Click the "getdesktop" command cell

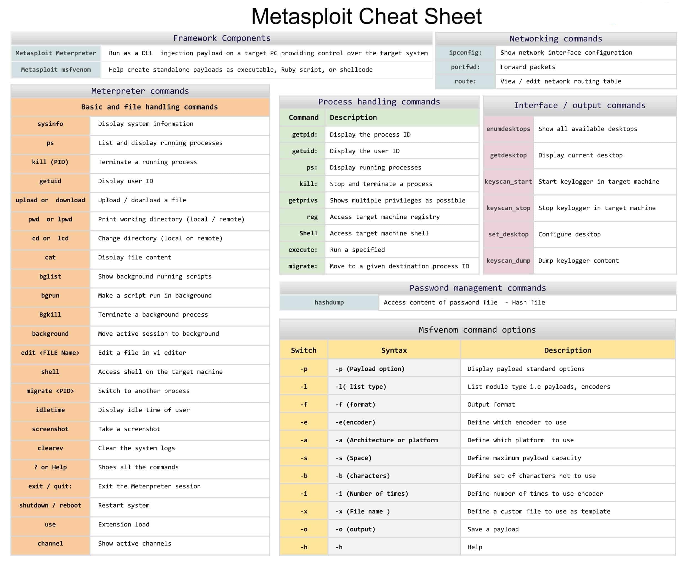(508, 155)
